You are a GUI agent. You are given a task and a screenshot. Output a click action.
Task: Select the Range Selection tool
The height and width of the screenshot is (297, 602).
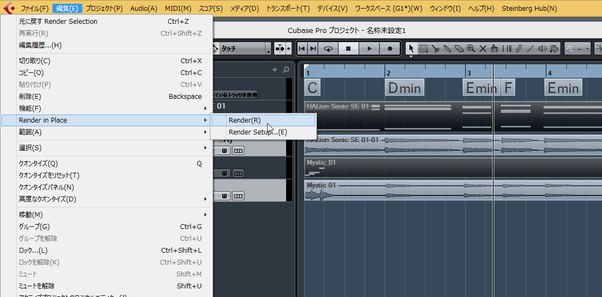[x=424, y=49]
